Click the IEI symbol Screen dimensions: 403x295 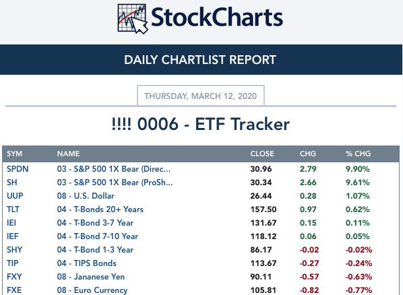coord(11,222)
